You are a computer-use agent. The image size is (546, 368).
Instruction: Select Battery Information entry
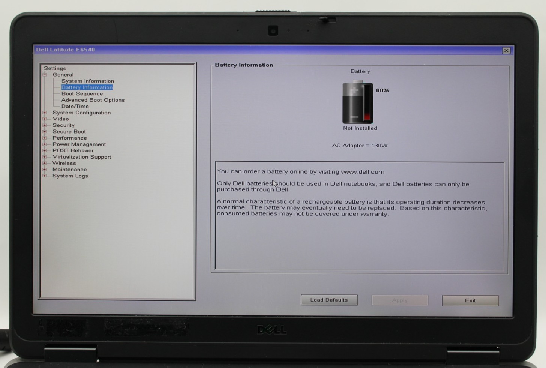click(x=87, y=87)
